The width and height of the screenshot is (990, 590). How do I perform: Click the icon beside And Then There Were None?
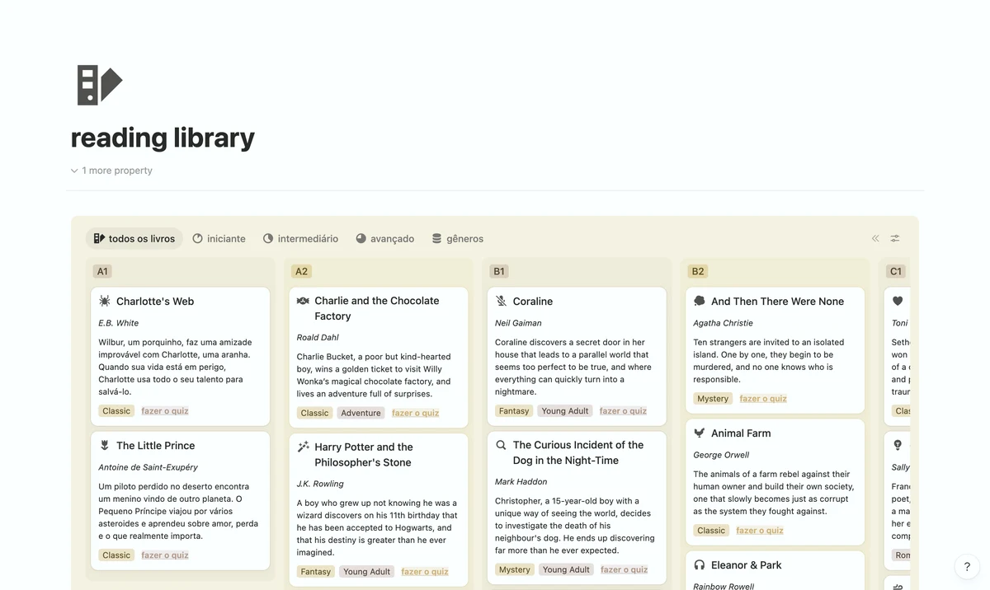[x=700, y=302]
